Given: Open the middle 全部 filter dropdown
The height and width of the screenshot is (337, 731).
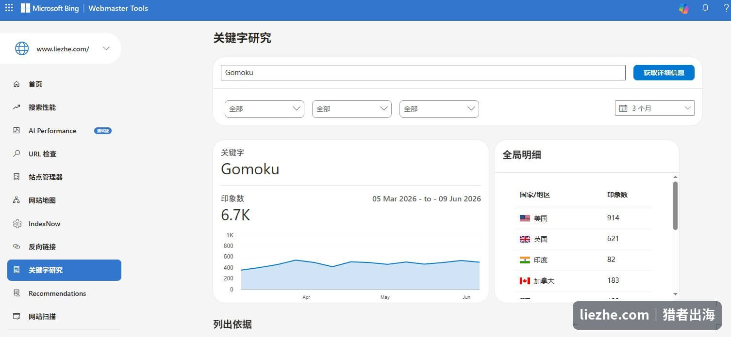Looking at the screenshot, I should pos(352,109).
